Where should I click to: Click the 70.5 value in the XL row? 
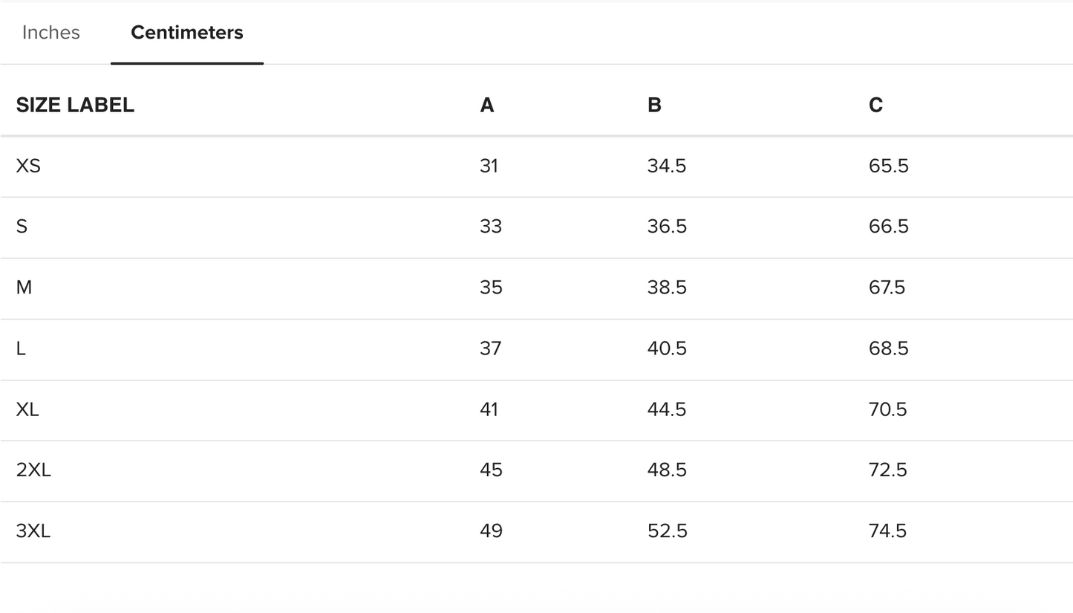pos(888,409)
